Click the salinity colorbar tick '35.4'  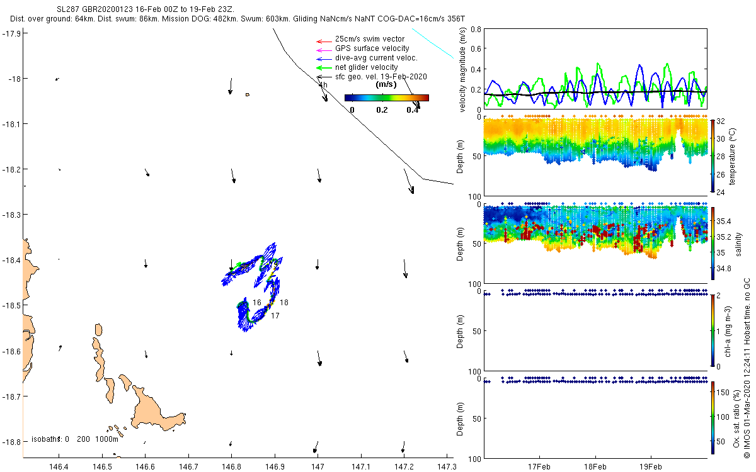coord(724,221)
